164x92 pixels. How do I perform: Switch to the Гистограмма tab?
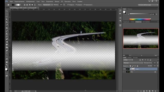(146, 22)
